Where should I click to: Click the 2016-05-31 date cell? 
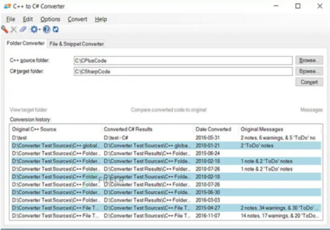[x=208, y=138]
